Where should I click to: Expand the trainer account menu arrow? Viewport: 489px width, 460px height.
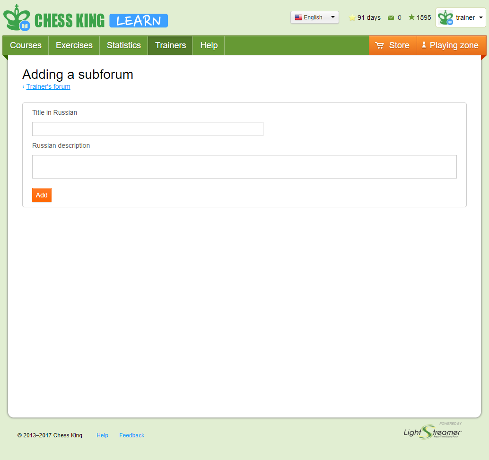[x=481, y=17]
